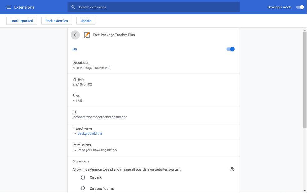Click the scrollbar down arrow

305,191
